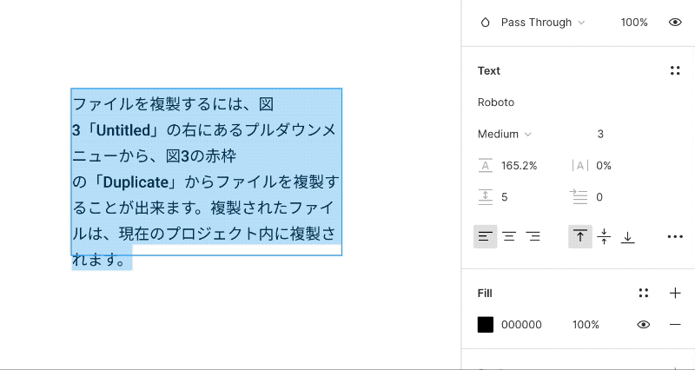Viewport: 695px width, 370px height.
Task: Add a new fill with plus button
Action: (x=675, y=294)
